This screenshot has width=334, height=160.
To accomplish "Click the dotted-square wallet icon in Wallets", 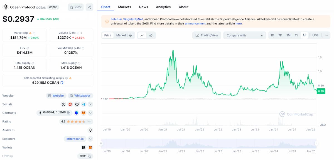I will click(x=83, y=147).
